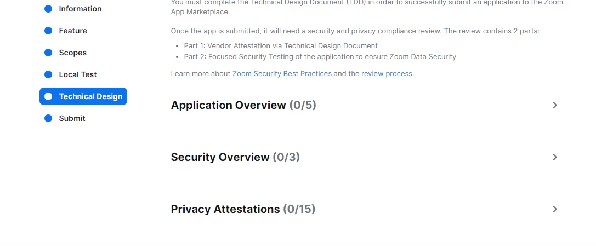The image size is (596, 248).
Task: Navigate to the Submit step
Action: [72, 118]
